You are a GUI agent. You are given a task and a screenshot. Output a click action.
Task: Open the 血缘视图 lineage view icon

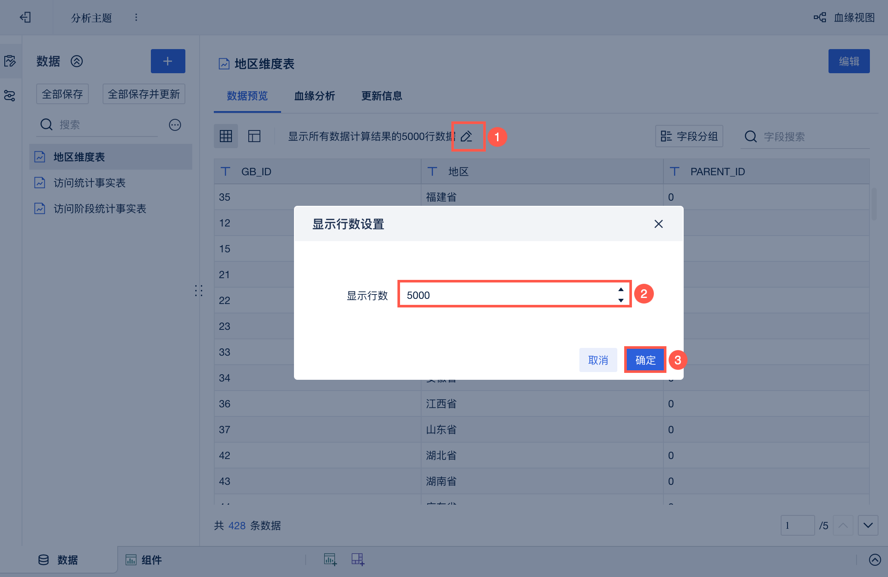[x=819, y=17]
